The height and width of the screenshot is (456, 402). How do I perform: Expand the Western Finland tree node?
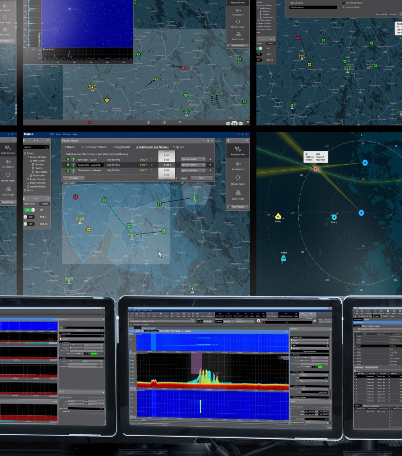click(x=28, y=183)
